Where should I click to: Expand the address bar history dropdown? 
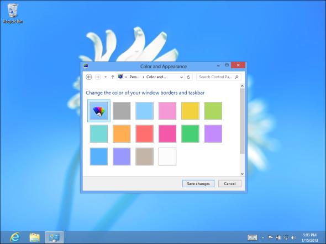[181, 77]
